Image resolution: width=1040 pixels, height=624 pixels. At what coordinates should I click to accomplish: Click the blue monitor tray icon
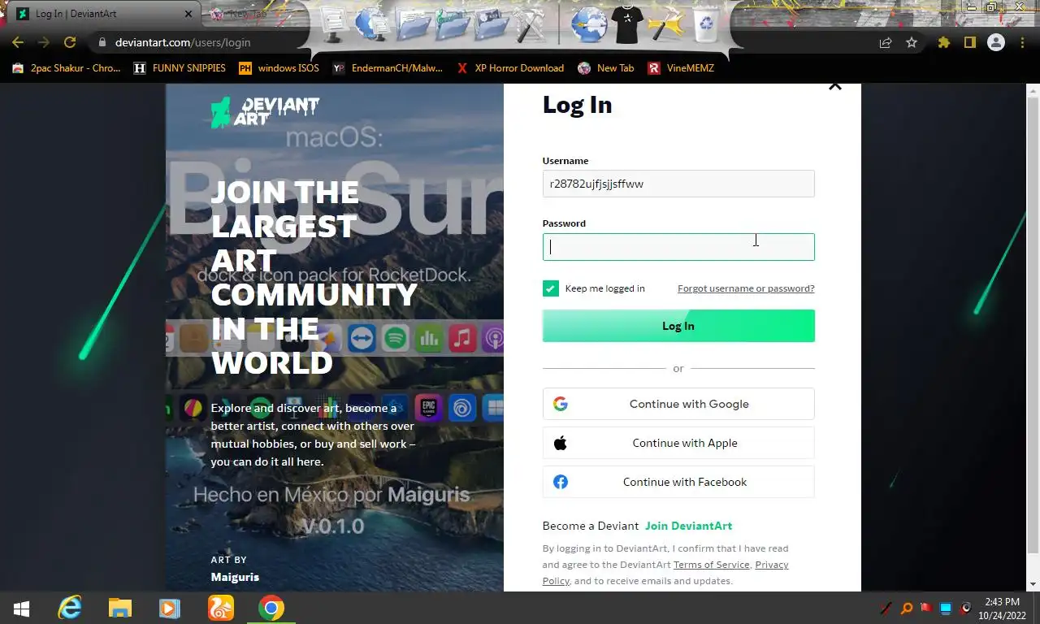(x=946, y=608)
